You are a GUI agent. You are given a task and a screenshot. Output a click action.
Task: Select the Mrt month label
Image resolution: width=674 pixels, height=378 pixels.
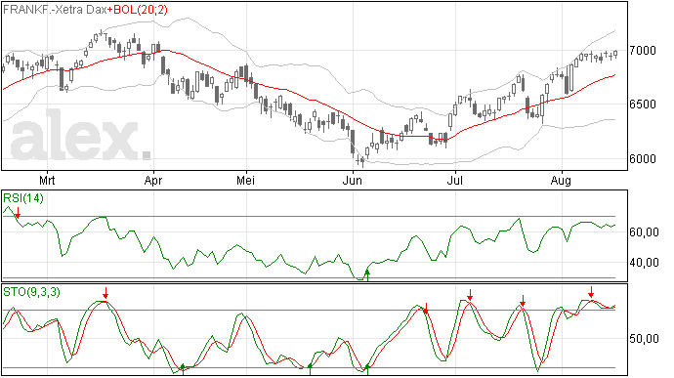coord(47,181)
